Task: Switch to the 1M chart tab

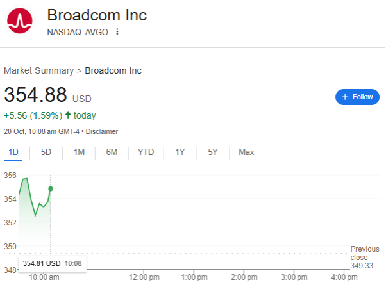Action: click(79, 152)
